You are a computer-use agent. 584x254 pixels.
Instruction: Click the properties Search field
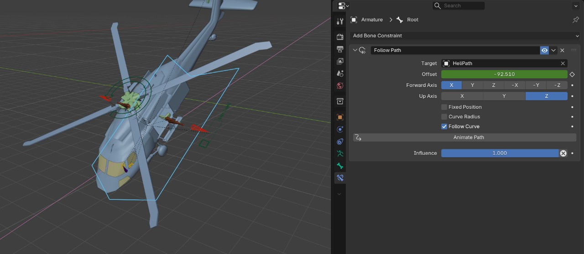pyautogui.click(x=459, y=6)
